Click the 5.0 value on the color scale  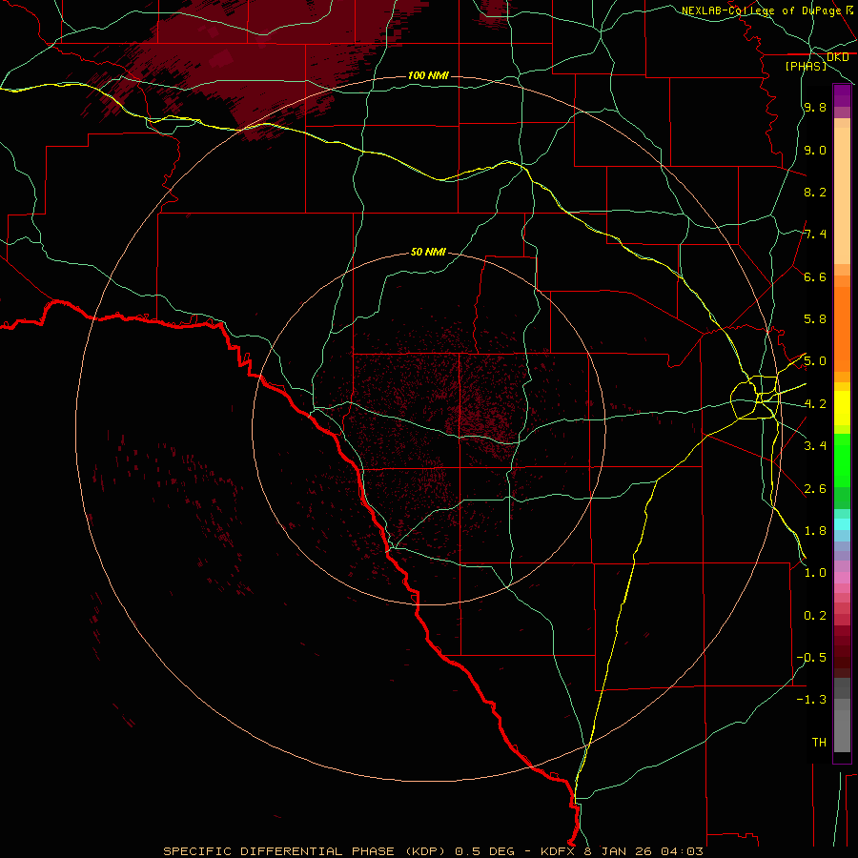click(x=815, y=361)
